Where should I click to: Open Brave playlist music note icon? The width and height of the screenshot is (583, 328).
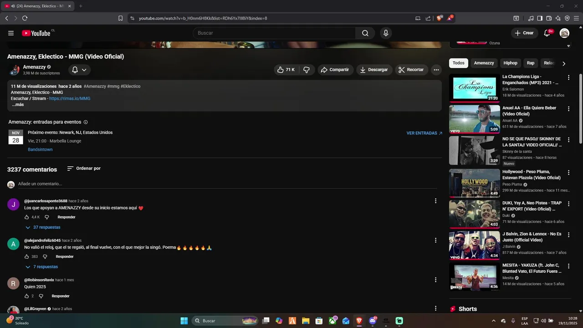click(x=531, y=18)
